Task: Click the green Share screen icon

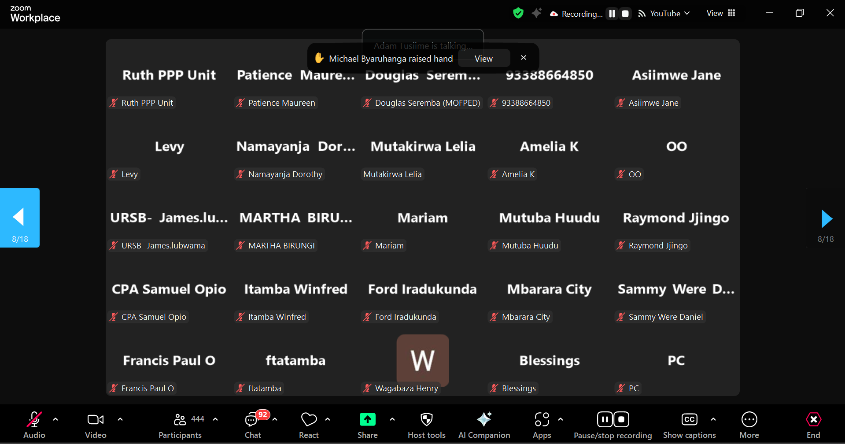Action: point(367,419)
